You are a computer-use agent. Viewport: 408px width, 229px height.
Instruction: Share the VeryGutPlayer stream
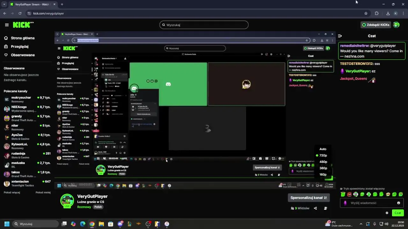pos(315,208)
